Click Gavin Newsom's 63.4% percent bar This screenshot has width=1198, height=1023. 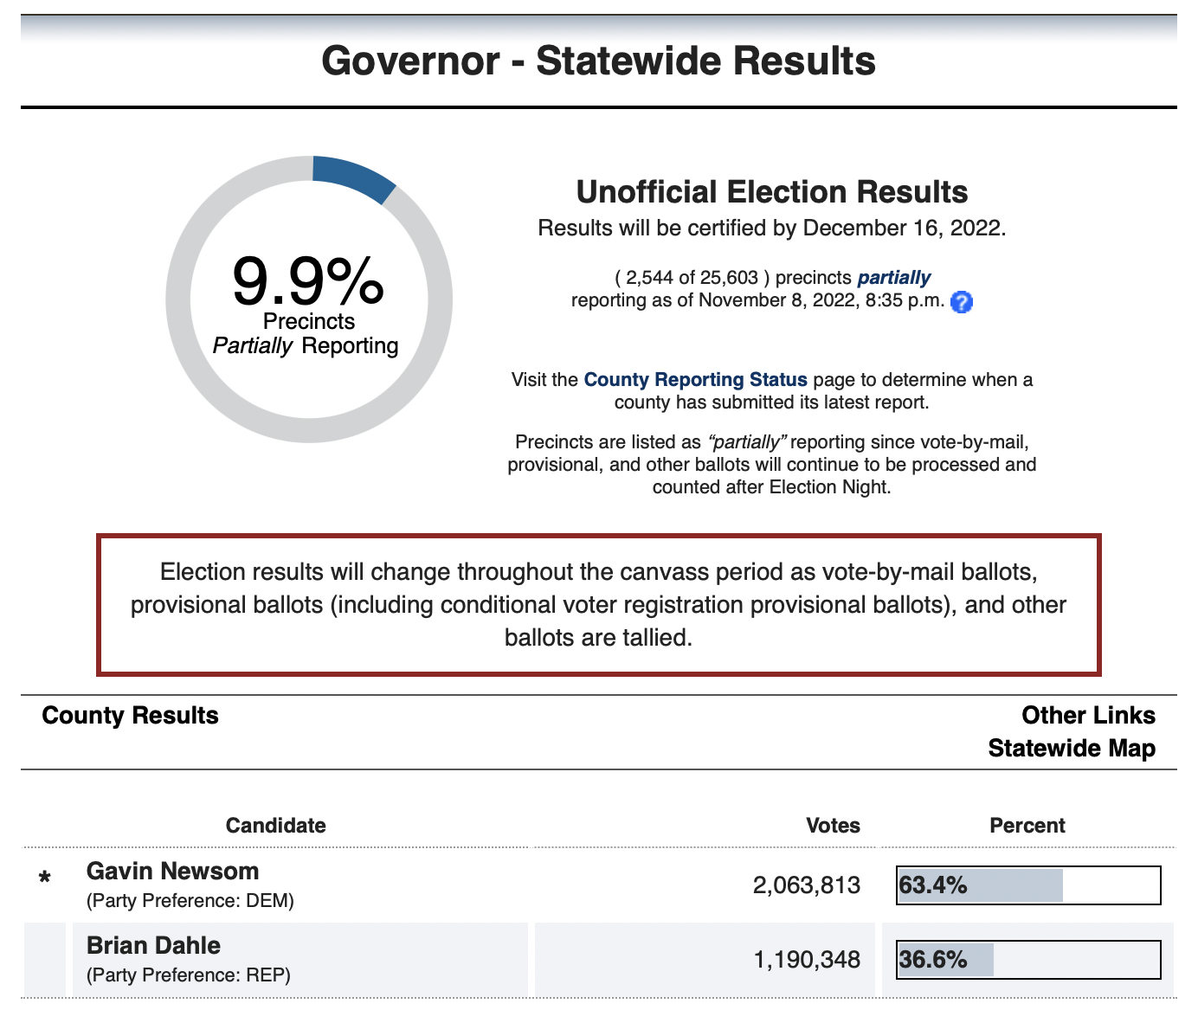click(1027, 885)
